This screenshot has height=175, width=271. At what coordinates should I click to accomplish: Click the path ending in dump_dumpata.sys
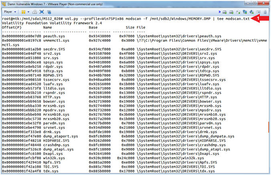(x=186, y=136)
